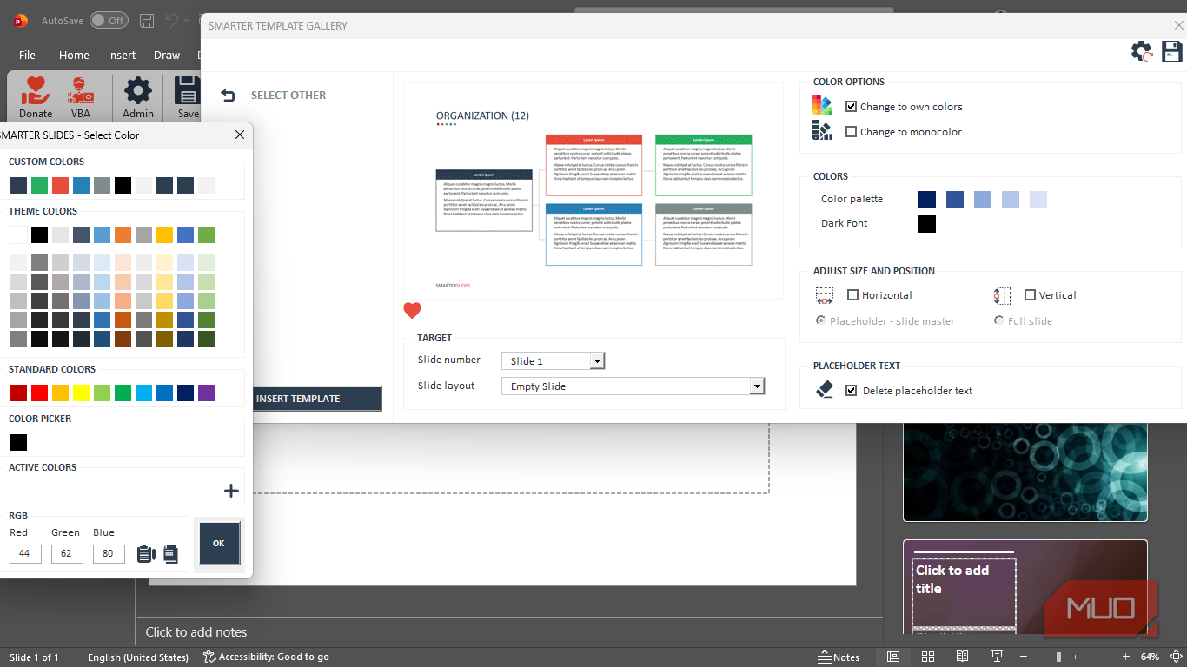Close the Select Color dialog
1187x667 pixels.
tap(240, 135)
